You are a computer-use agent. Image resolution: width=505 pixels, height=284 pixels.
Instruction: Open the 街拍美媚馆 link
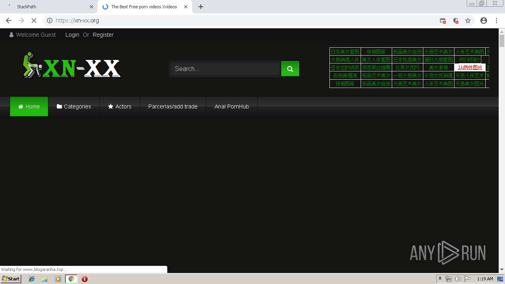[345, 75]
